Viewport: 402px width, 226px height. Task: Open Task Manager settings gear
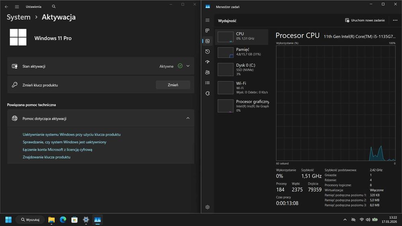coord(207,207)
